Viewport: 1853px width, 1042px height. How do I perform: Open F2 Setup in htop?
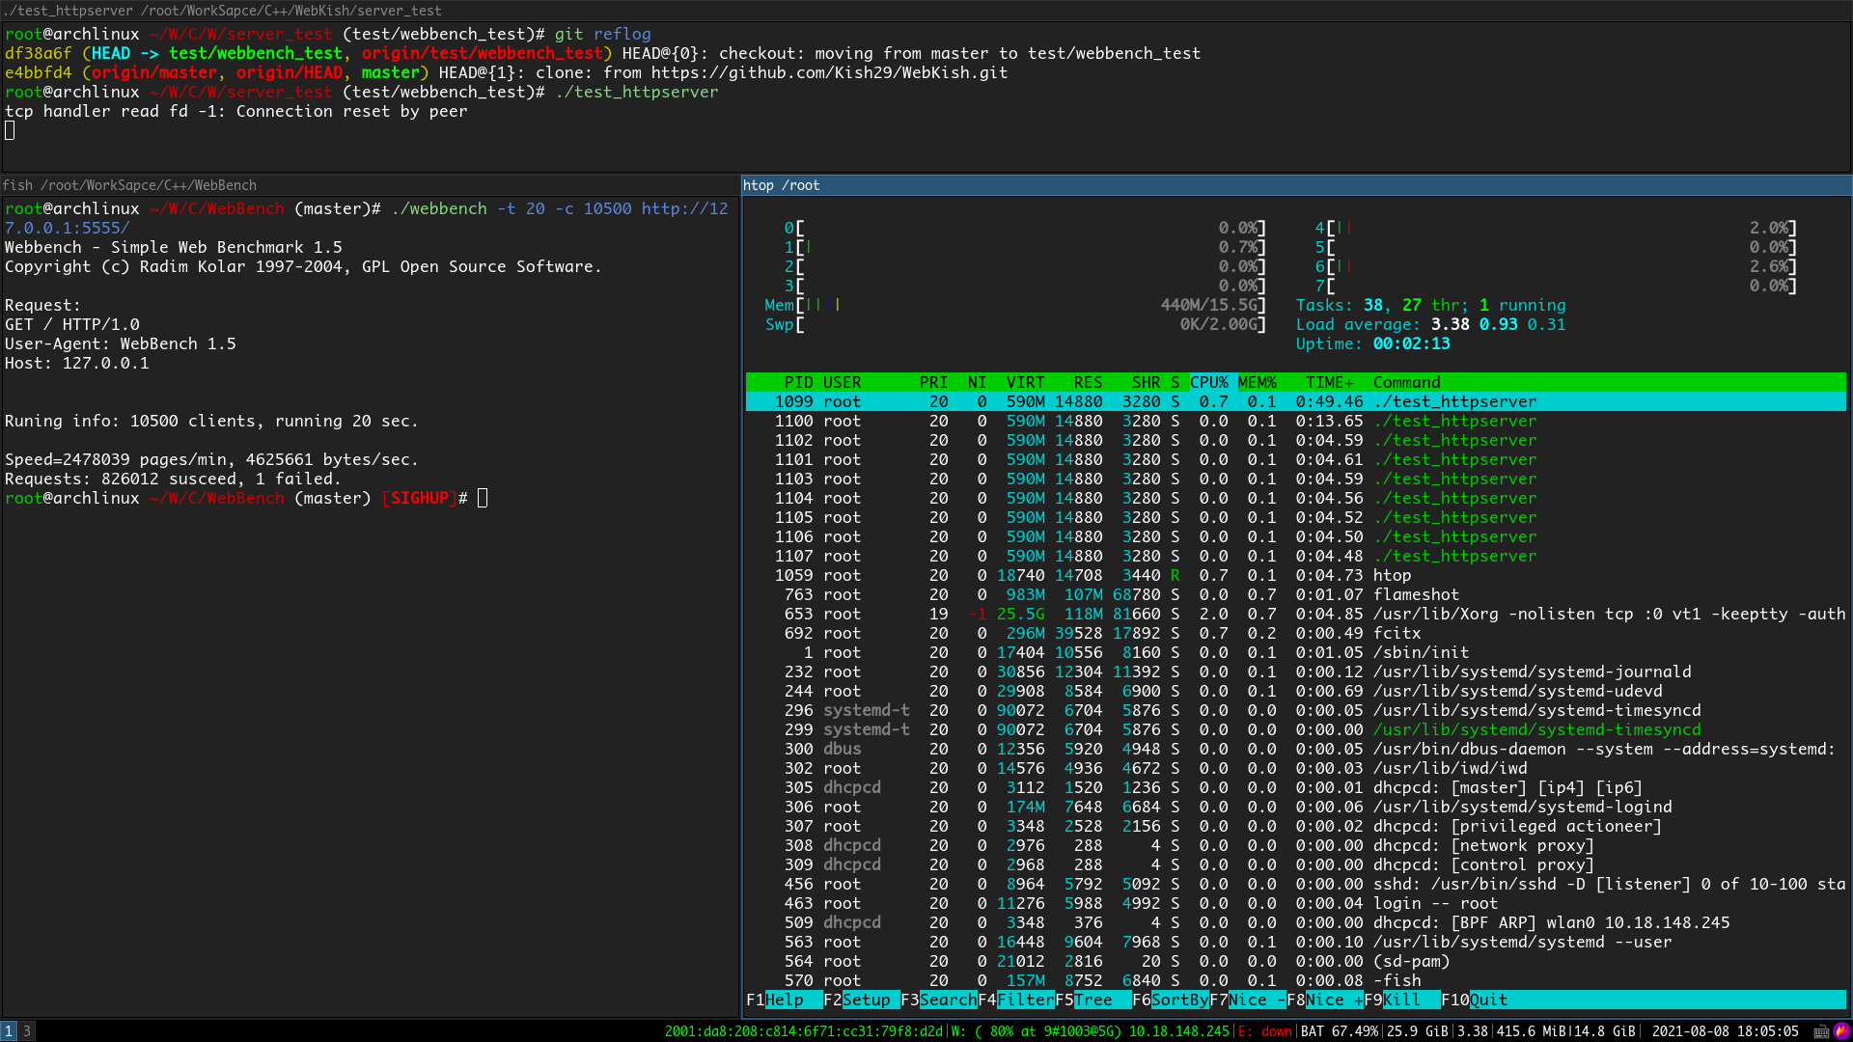(x=861, y=1000)
